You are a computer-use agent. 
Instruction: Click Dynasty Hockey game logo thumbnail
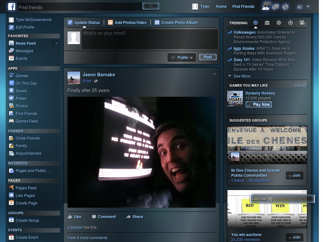[x=235, y=99]
